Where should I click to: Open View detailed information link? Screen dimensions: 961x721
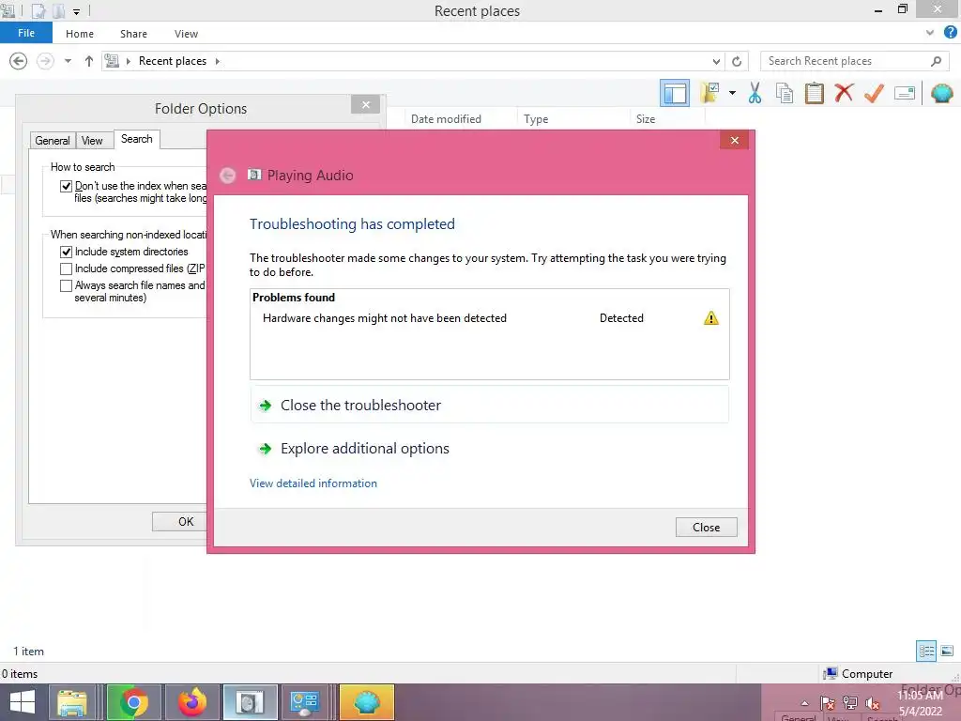(313, 483)
